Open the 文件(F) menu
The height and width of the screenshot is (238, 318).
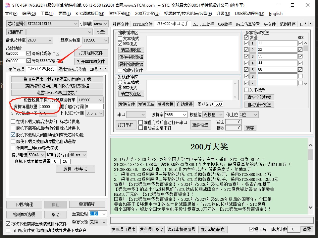11,13
